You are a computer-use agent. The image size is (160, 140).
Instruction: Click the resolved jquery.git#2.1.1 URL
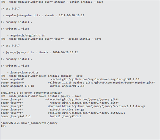(93, 113)
